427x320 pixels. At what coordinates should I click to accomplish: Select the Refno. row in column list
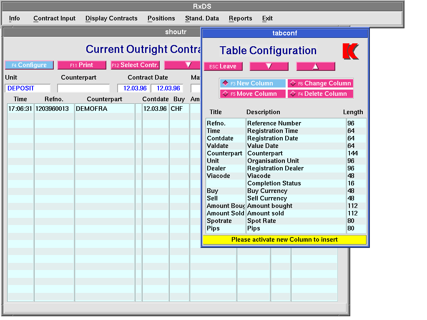[x=286, y=123]
